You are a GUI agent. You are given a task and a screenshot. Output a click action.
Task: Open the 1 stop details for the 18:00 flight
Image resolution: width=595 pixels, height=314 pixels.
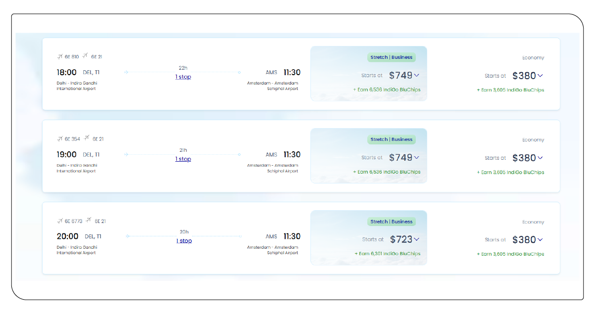(183, 77)
